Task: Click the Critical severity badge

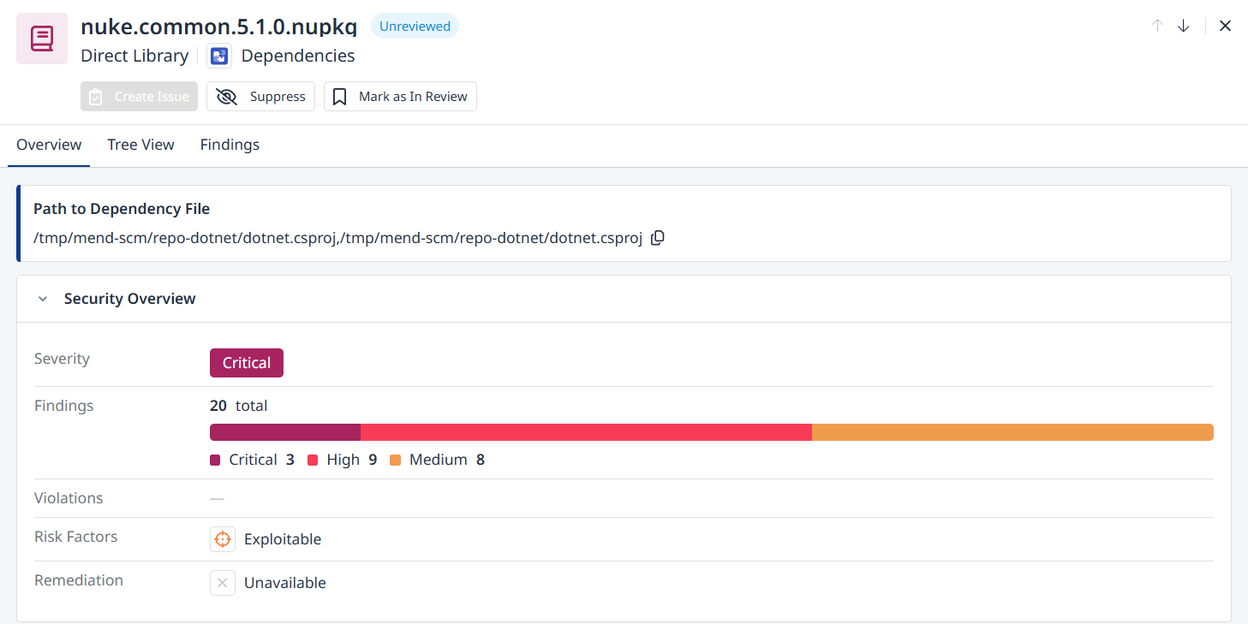Action: click(x=247, y=363)
